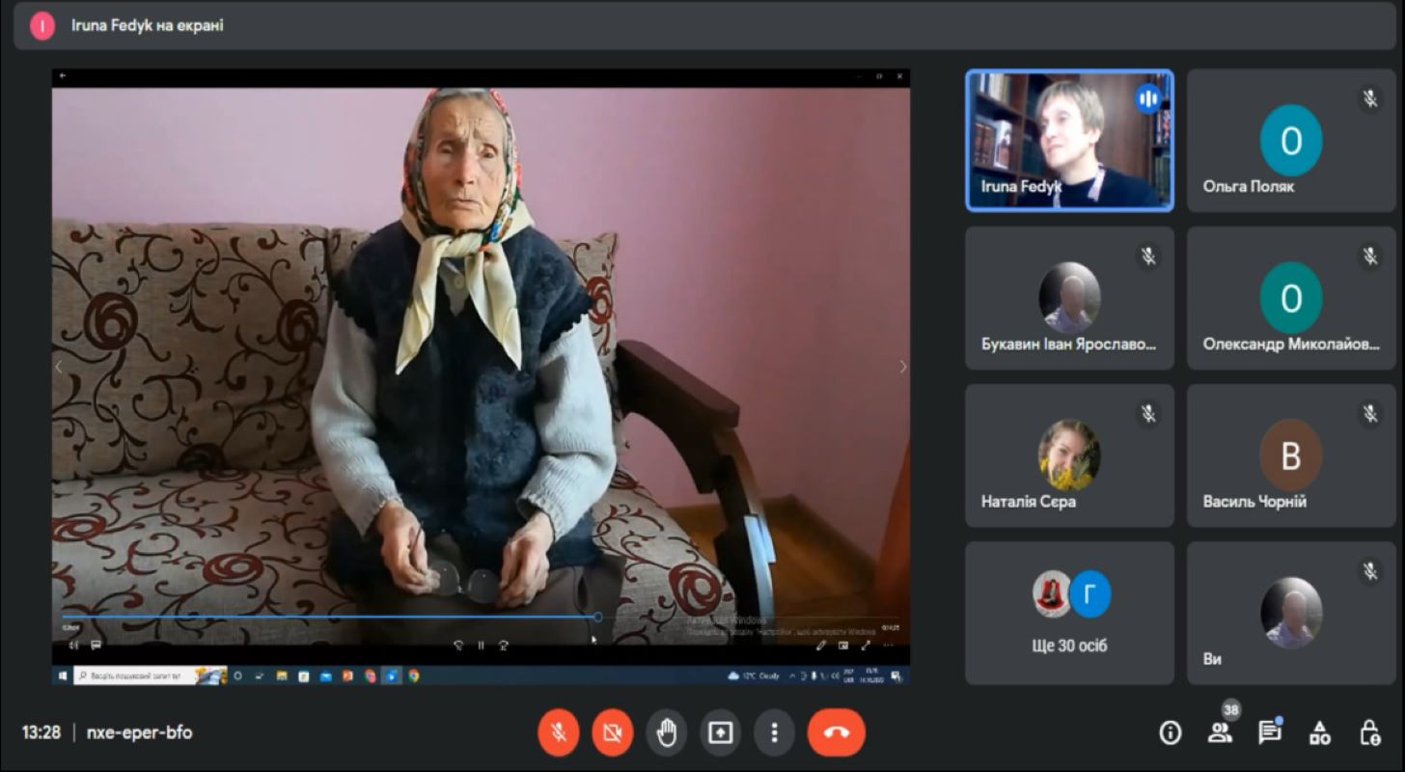Click the weather widget on the shared taskbar

[756, 676]
